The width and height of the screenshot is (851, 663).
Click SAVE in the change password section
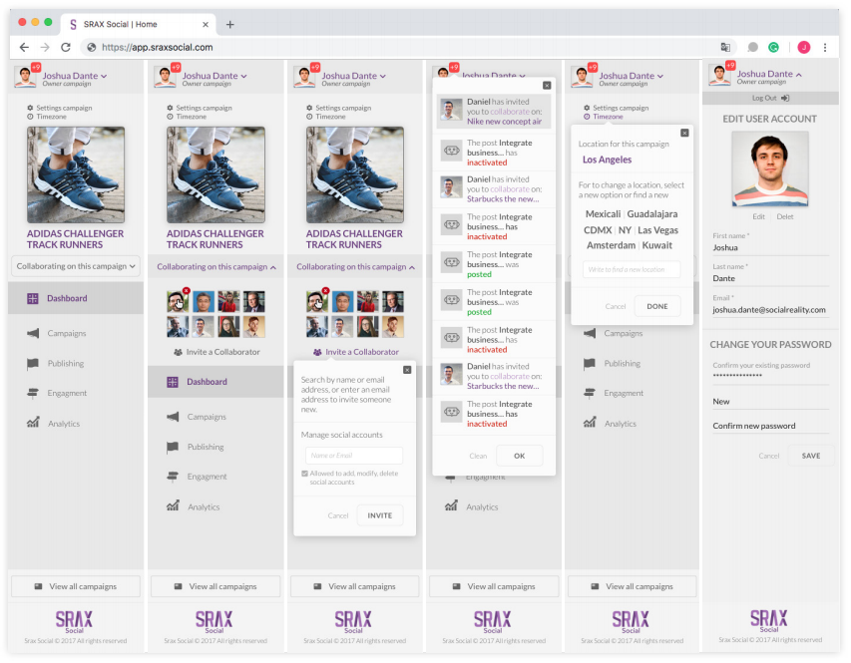tap(811, 456)
